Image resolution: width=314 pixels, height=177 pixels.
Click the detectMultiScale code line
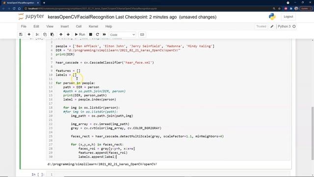point(147,136)
